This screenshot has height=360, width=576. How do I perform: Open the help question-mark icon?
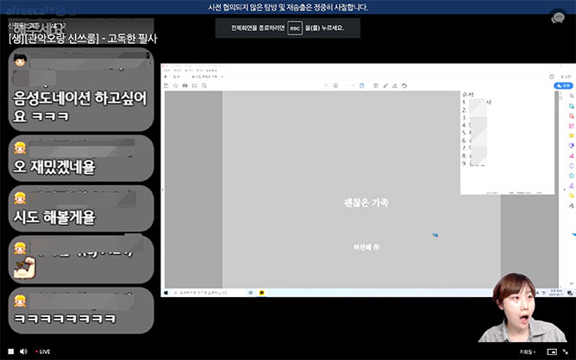(x=551, y=77)
